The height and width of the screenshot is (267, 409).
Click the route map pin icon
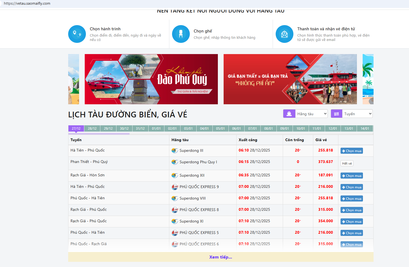pos(77,34)
